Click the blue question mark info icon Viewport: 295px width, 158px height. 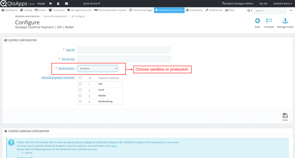tap(11, 142)
